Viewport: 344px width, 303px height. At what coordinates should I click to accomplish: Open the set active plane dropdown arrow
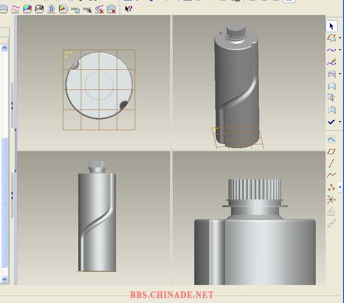340,38
